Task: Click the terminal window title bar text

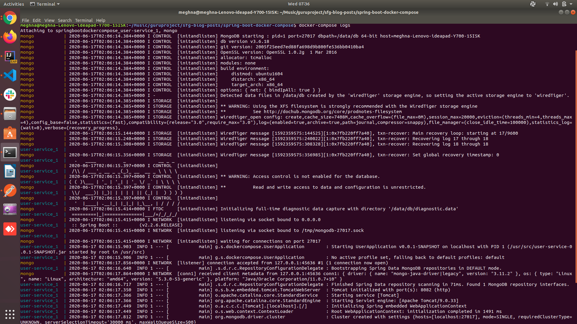Action: [298, 12]
